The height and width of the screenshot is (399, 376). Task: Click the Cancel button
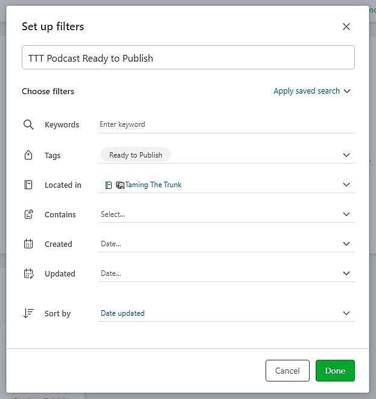[287, 371]
